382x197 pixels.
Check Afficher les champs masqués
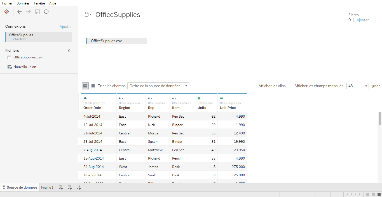[291, 86]
